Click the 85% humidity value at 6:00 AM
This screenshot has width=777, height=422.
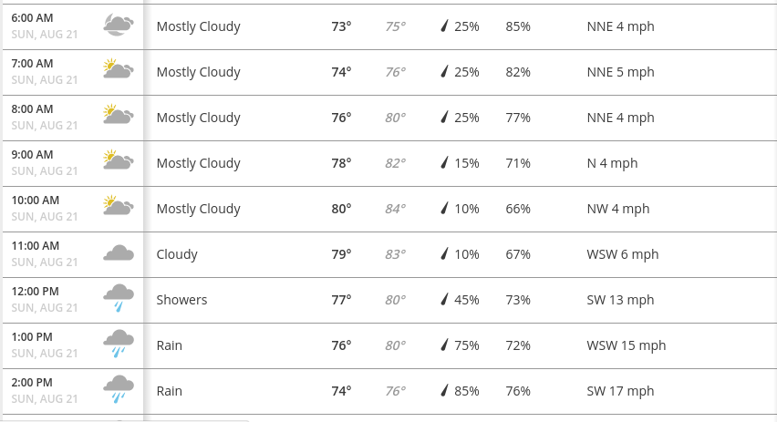(x=518, y=26)
